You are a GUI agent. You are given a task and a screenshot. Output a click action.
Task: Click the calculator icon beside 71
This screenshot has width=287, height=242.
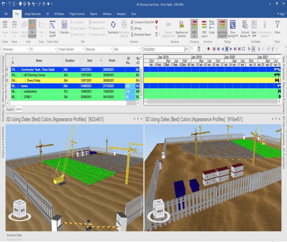[199, 49]
